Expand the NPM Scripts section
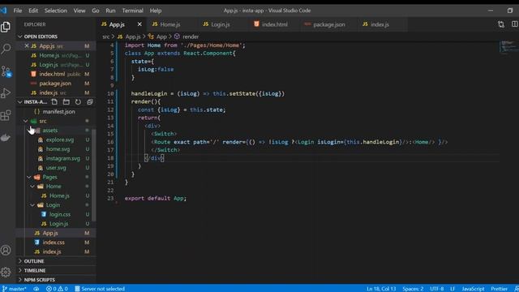The height and width of the screenshot is (292, 519). pos(56,280)
